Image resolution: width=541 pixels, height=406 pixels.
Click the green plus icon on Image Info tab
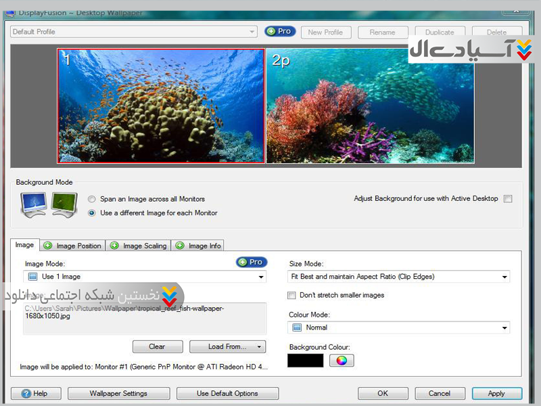click(x=180, y=246)
